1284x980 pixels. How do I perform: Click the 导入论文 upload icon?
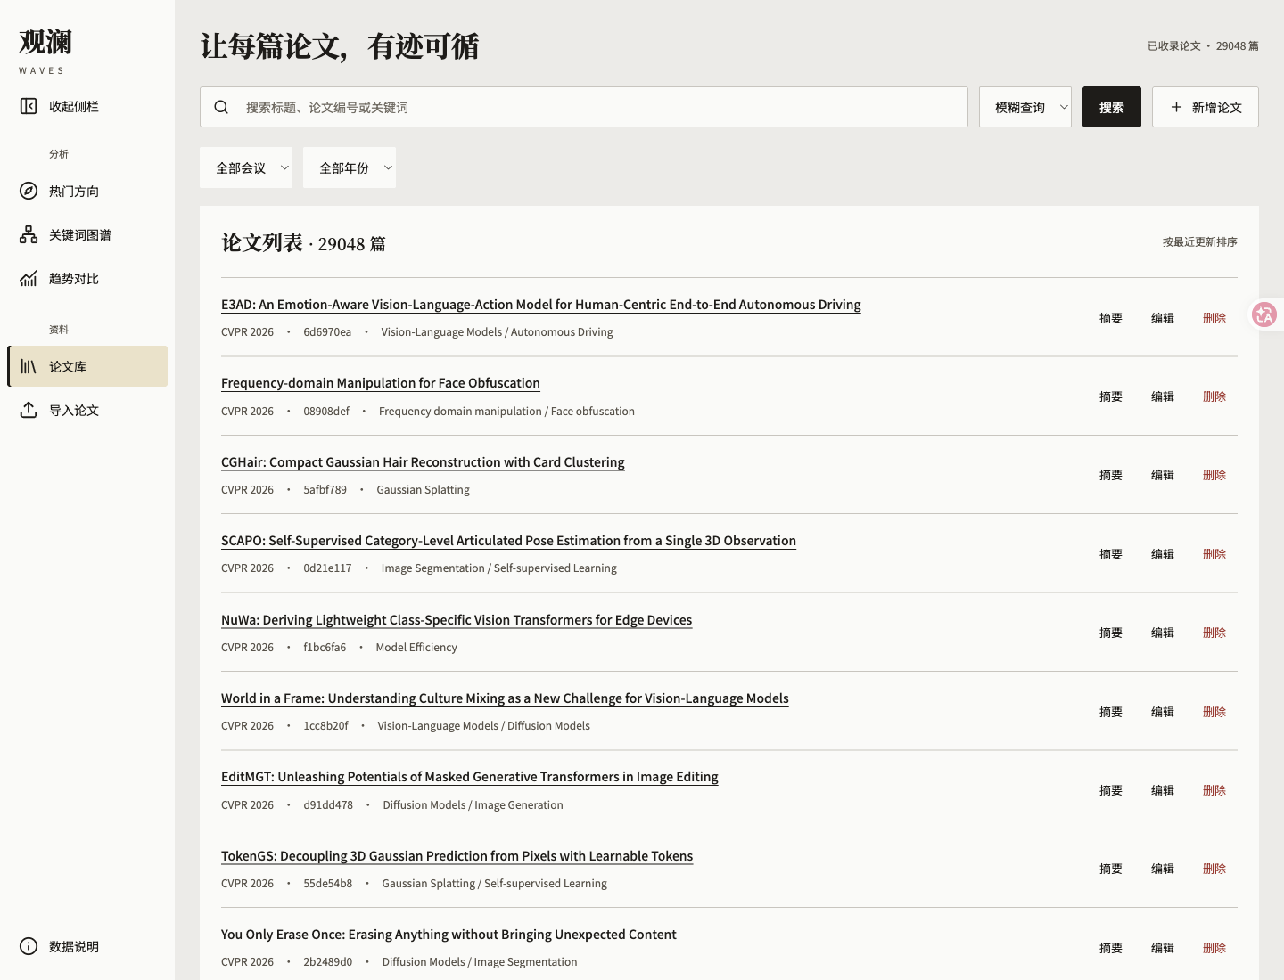[x=29, y=410]
